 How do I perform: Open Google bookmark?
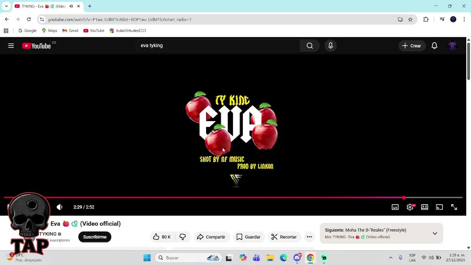coord(27,31)
